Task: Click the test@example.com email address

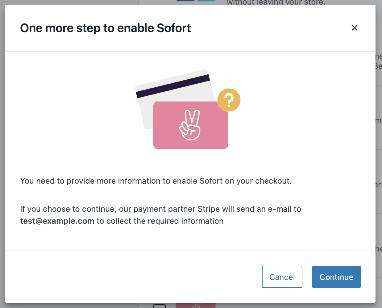Action: [x=57, y=221]
